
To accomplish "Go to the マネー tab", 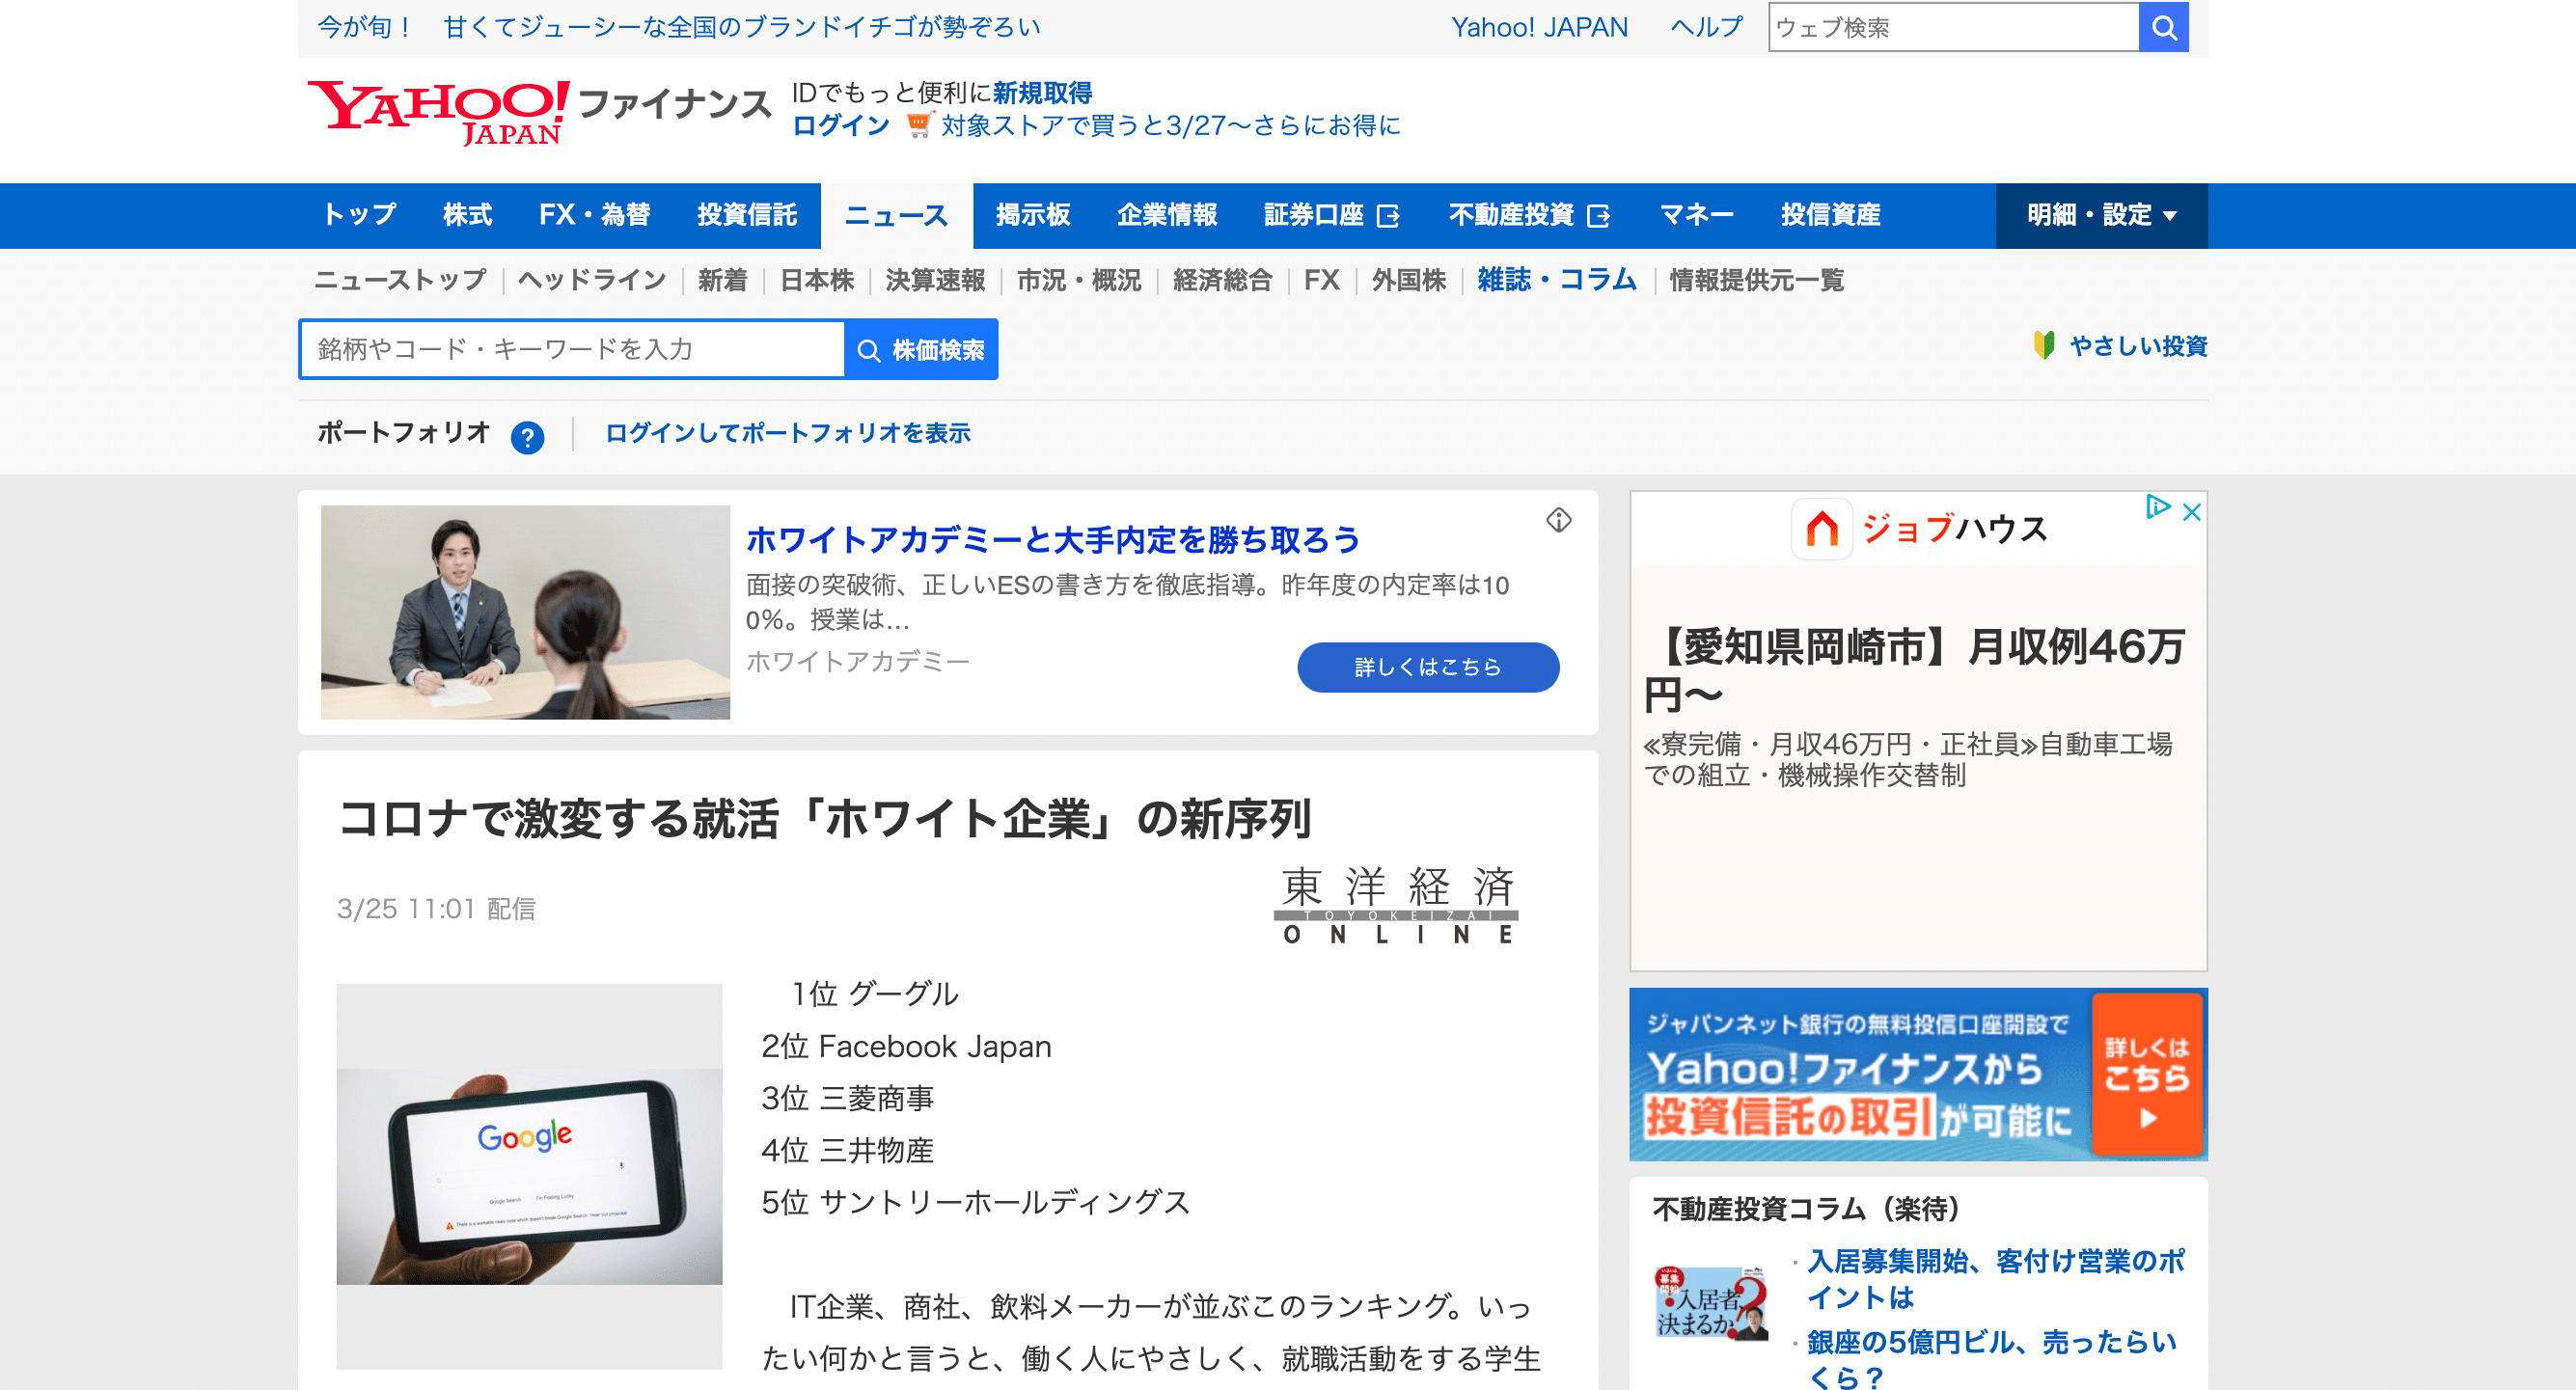I will (1696, 215).
